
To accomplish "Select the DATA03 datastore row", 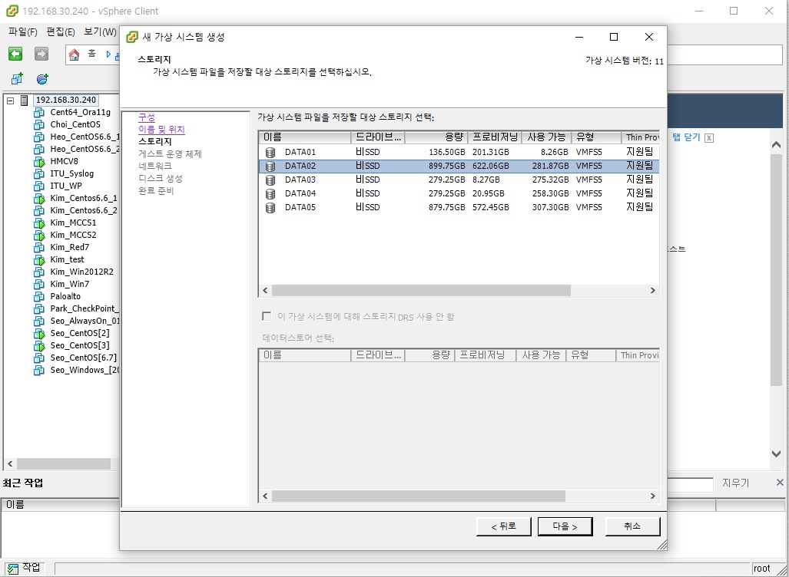I will [x=457, y=180].
